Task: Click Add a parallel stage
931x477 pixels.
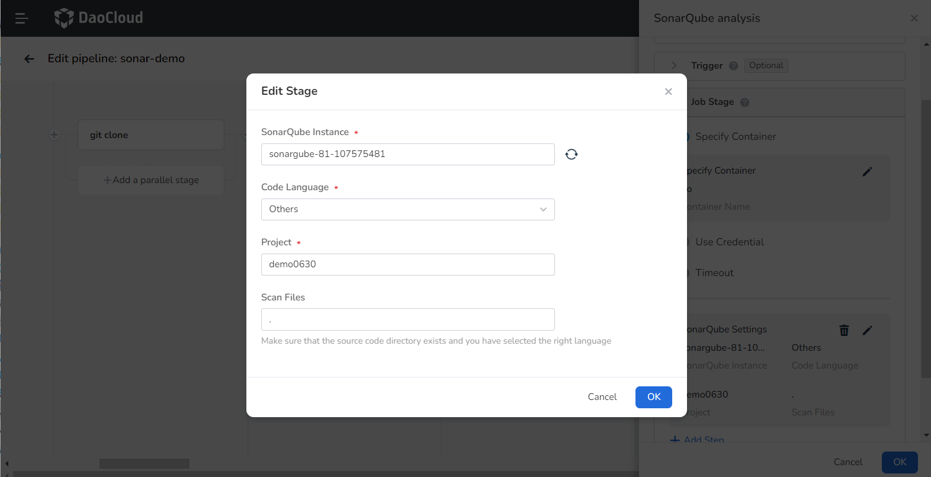Action: coord(151,180)
